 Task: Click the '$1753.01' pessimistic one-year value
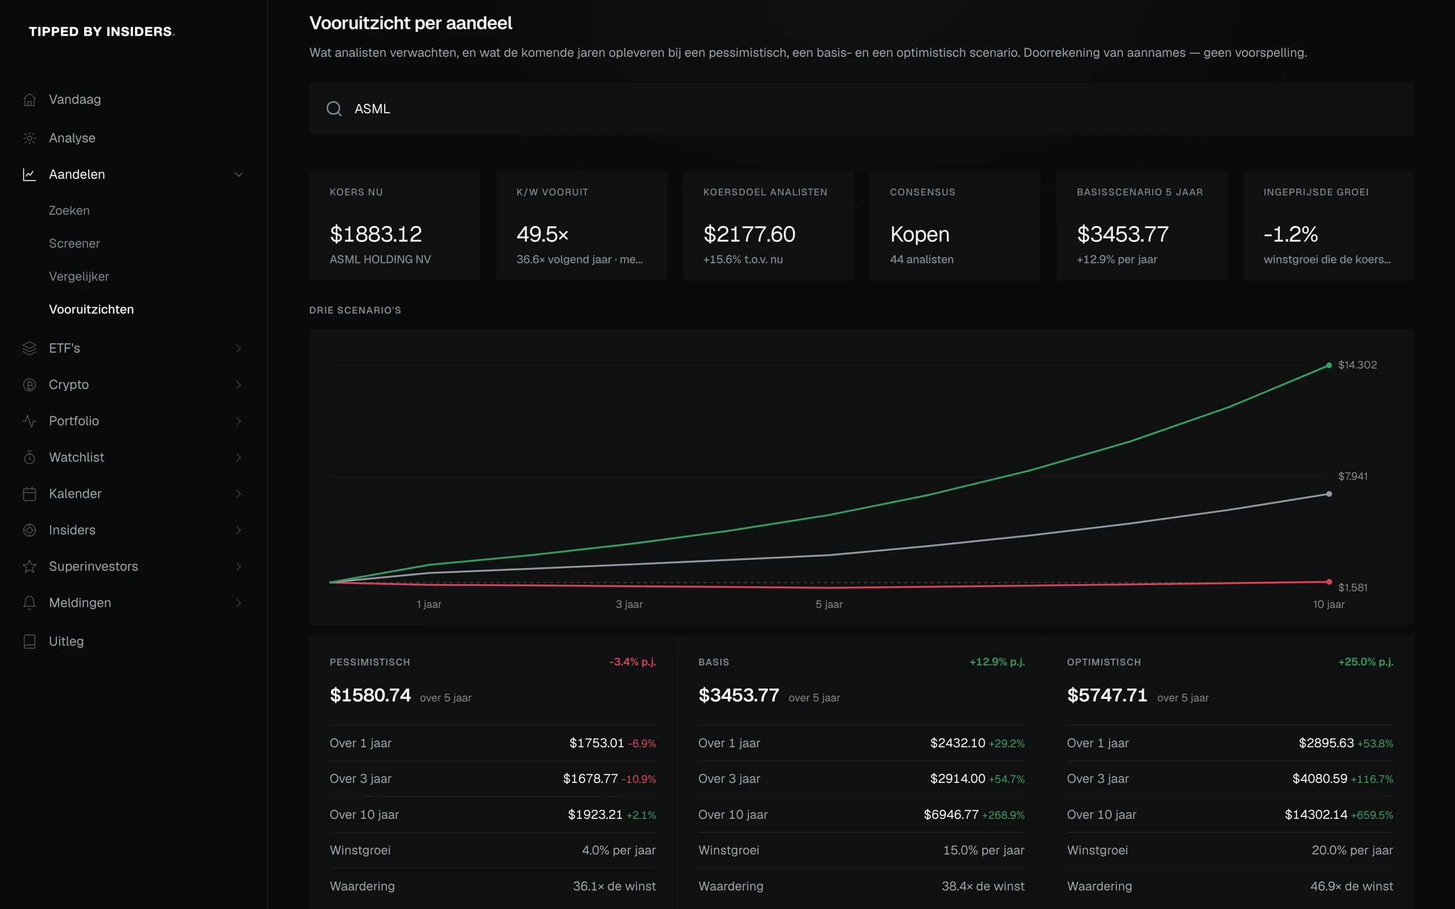[x=596, y=743]
